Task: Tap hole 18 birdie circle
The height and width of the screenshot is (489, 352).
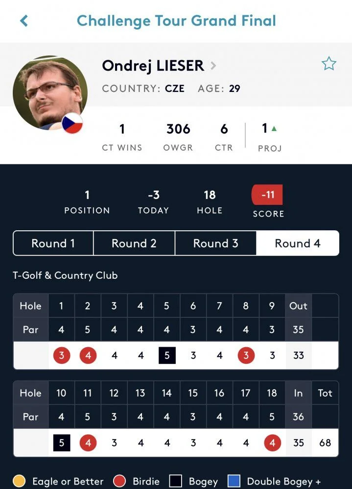Action: click(x=272, y=443)
